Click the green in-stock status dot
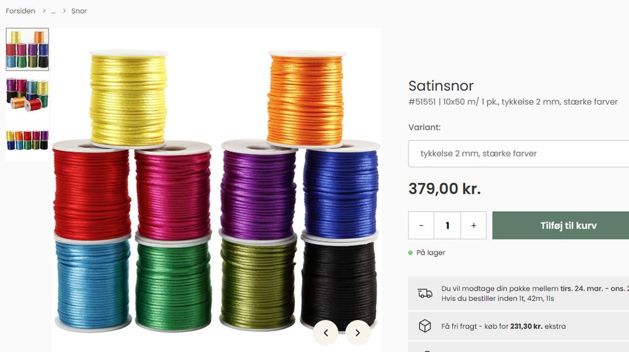The image size is (629, 352). pos(410,253)
